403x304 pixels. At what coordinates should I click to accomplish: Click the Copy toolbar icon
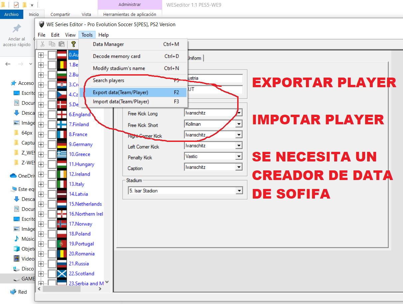click(x=52, y=44)
